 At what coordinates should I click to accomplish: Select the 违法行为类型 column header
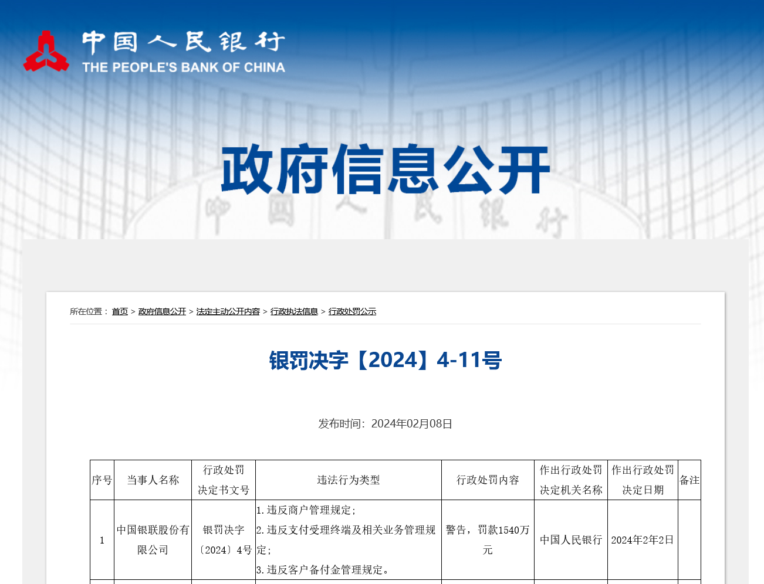click(348, 480)
